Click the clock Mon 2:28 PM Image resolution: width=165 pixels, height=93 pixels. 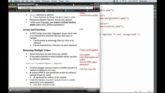[133, 1]
